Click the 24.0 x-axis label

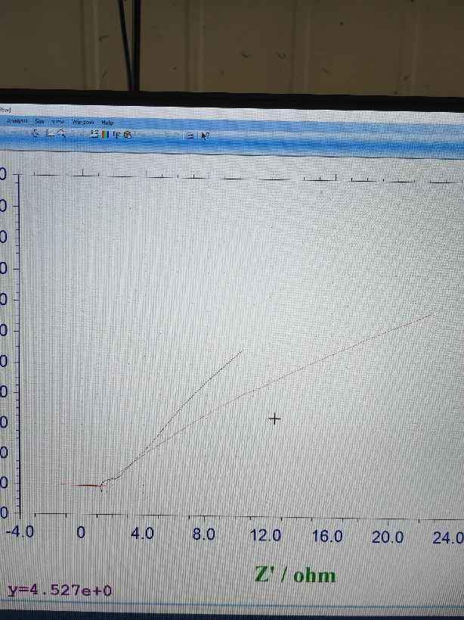click(448, 537)
